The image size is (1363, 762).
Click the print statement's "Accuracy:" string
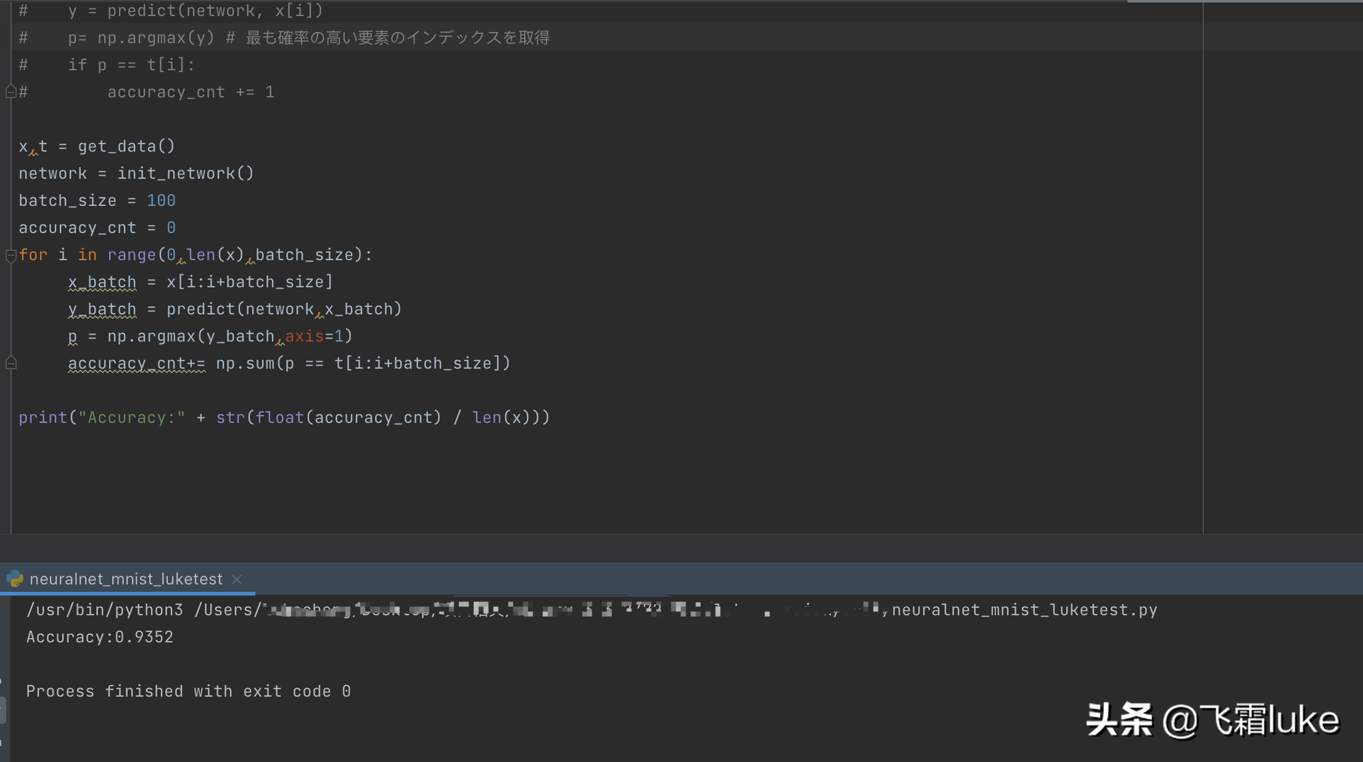[x=131, y=417]
